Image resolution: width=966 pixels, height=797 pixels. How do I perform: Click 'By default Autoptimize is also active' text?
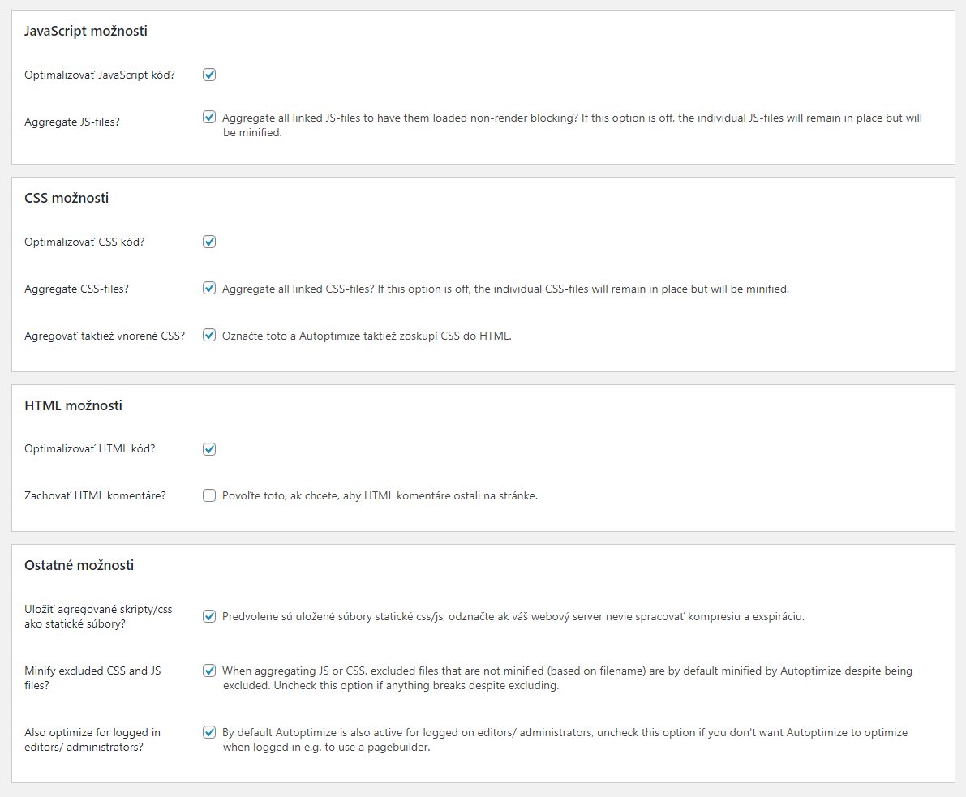click(x=565, y=739)
